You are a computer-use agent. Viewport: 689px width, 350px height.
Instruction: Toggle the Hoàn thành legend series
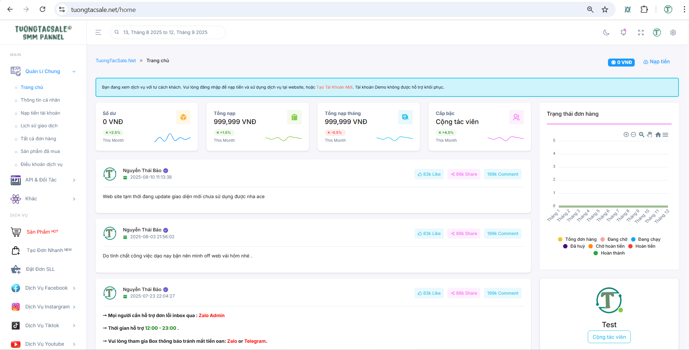point(609,253)
